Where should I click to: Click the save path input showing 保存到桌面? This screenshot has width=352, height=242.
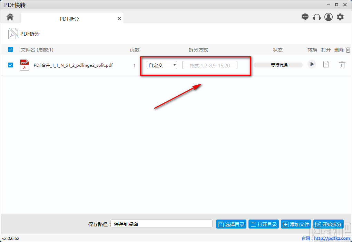[162, 224]
